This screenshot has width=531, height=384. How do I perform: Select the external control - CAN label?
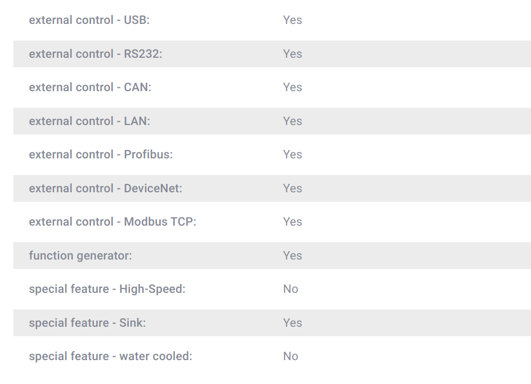tap(90, 87)
